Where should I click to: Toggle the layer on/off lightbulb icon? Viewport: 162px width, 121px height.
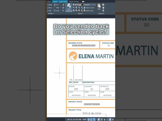pos(74,5)
